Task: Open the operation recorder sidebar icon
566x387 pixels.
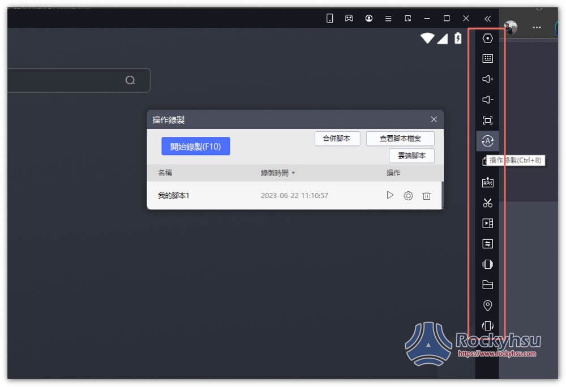Action: (x=487, y=141)
